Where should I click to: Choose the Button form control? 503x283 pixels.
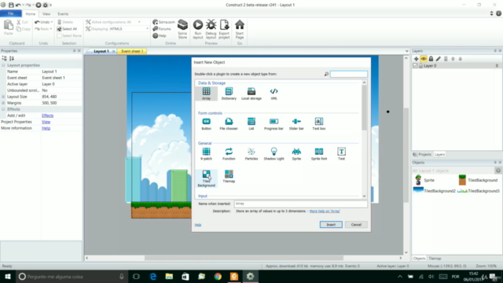click(x=206, y=123)
